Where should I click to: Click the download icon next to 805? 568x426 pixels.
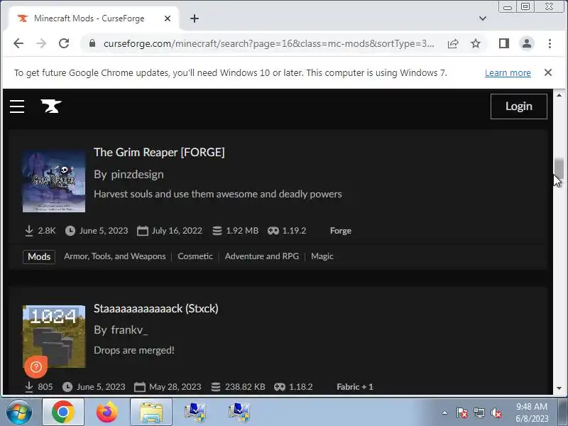click(x=29, y=387)
